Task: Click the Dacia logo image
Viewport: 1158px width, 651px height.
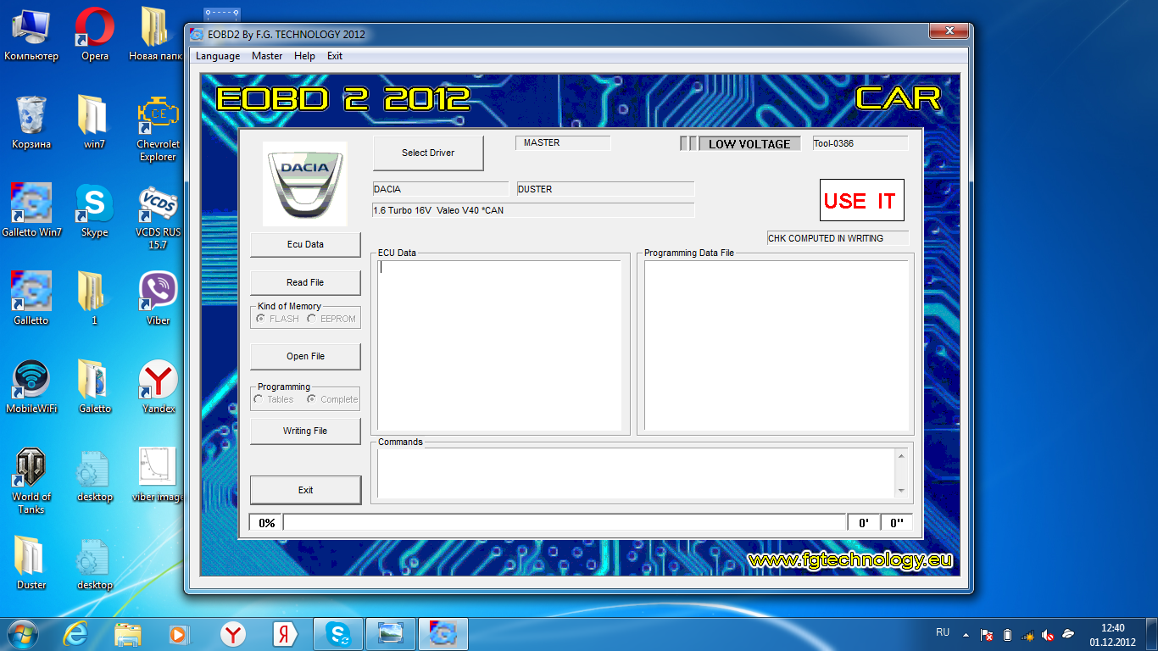Action: pyautogui.click(x=304, y=183)
